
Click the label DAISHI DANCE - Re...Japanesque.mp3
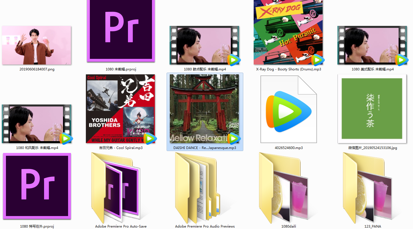point(205,148)
